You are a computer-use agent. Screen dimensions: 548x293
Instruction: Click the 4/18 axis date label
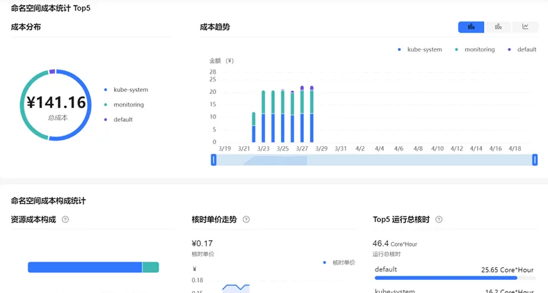point(515,149)
